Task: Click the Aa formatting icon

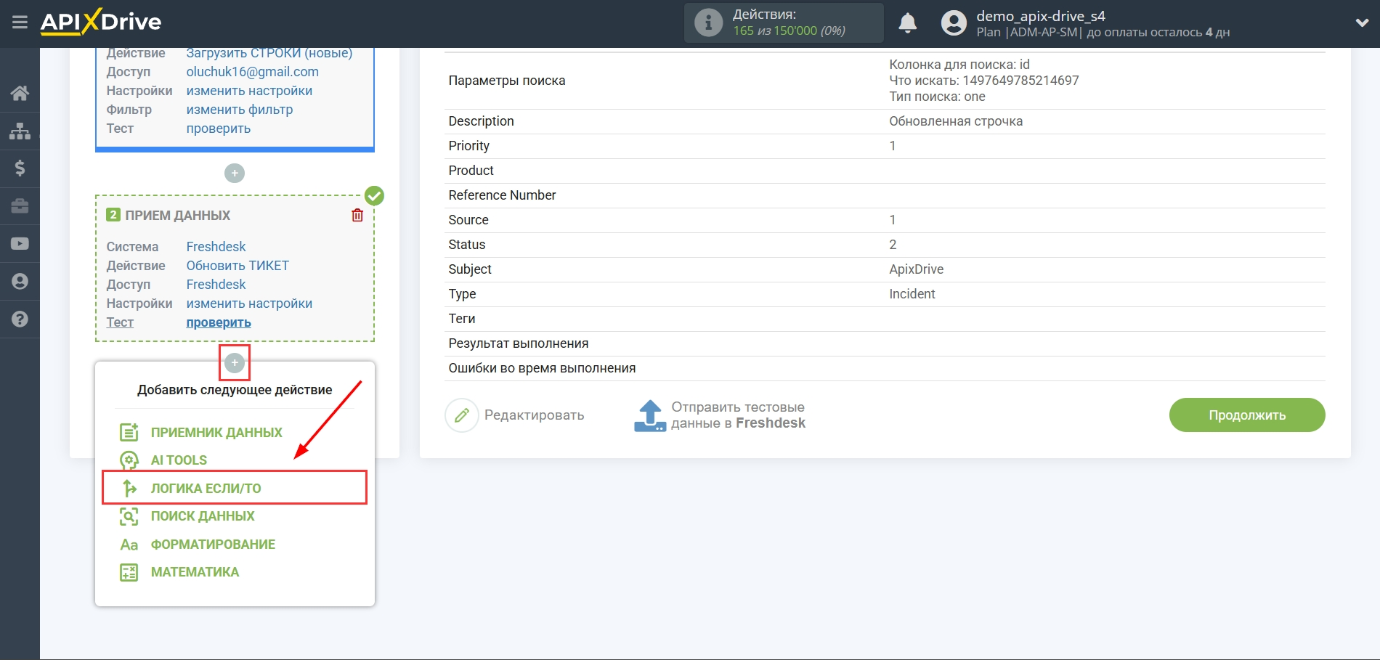Action: (129, 545)
